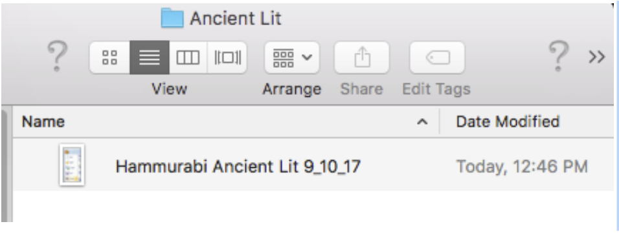Image resolution: width=619 pixels, height=235 pixels.
Task: Click the Share toolbar icon
Action: [361, 57]
